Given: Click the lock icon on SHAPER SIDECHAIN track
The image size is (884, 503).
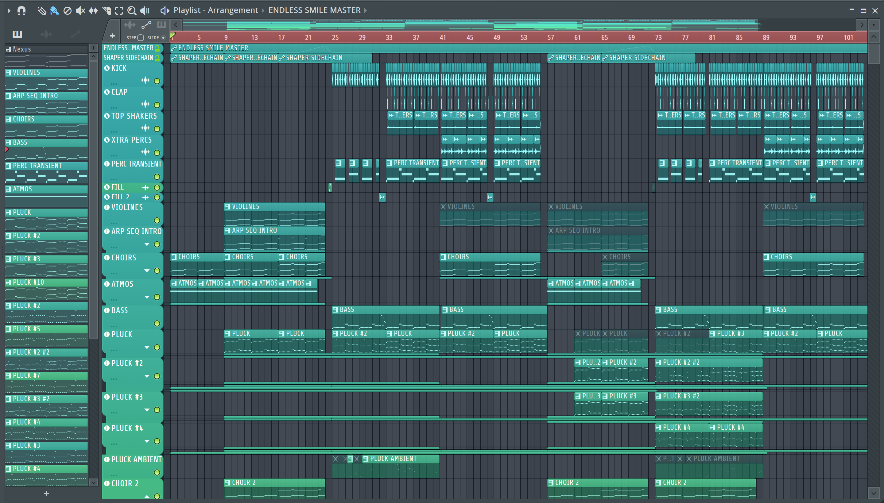Looking at the screenshot, I should [157, 58].
